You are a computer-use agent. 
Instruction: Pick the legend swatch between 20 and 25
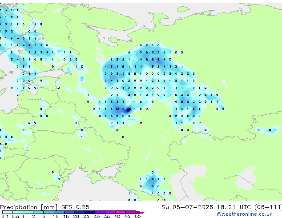(x=80, y=212)
